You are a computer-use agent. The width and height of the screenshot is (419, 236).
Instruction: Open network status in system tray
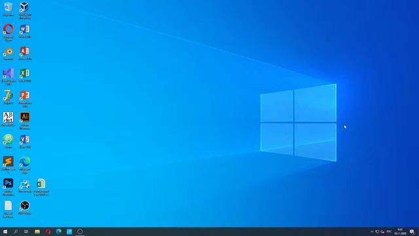point(377,231)
